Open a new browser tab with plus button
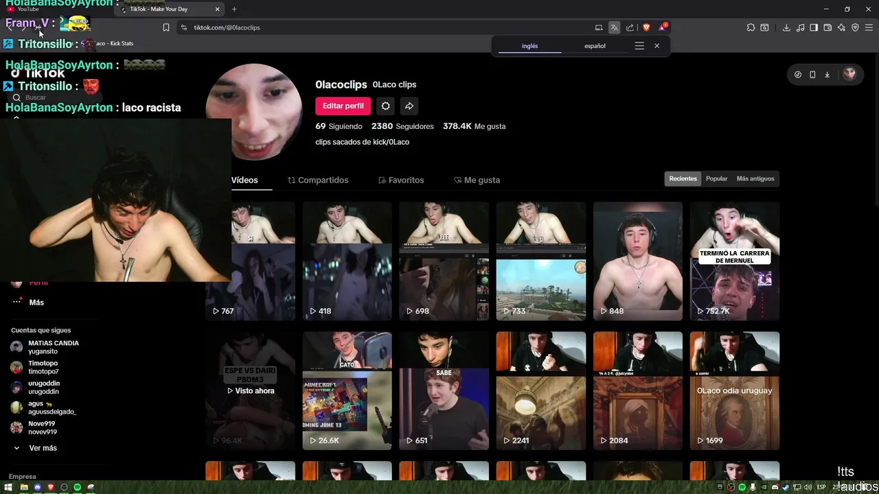 pyautogui.click(x=234, y=9)
